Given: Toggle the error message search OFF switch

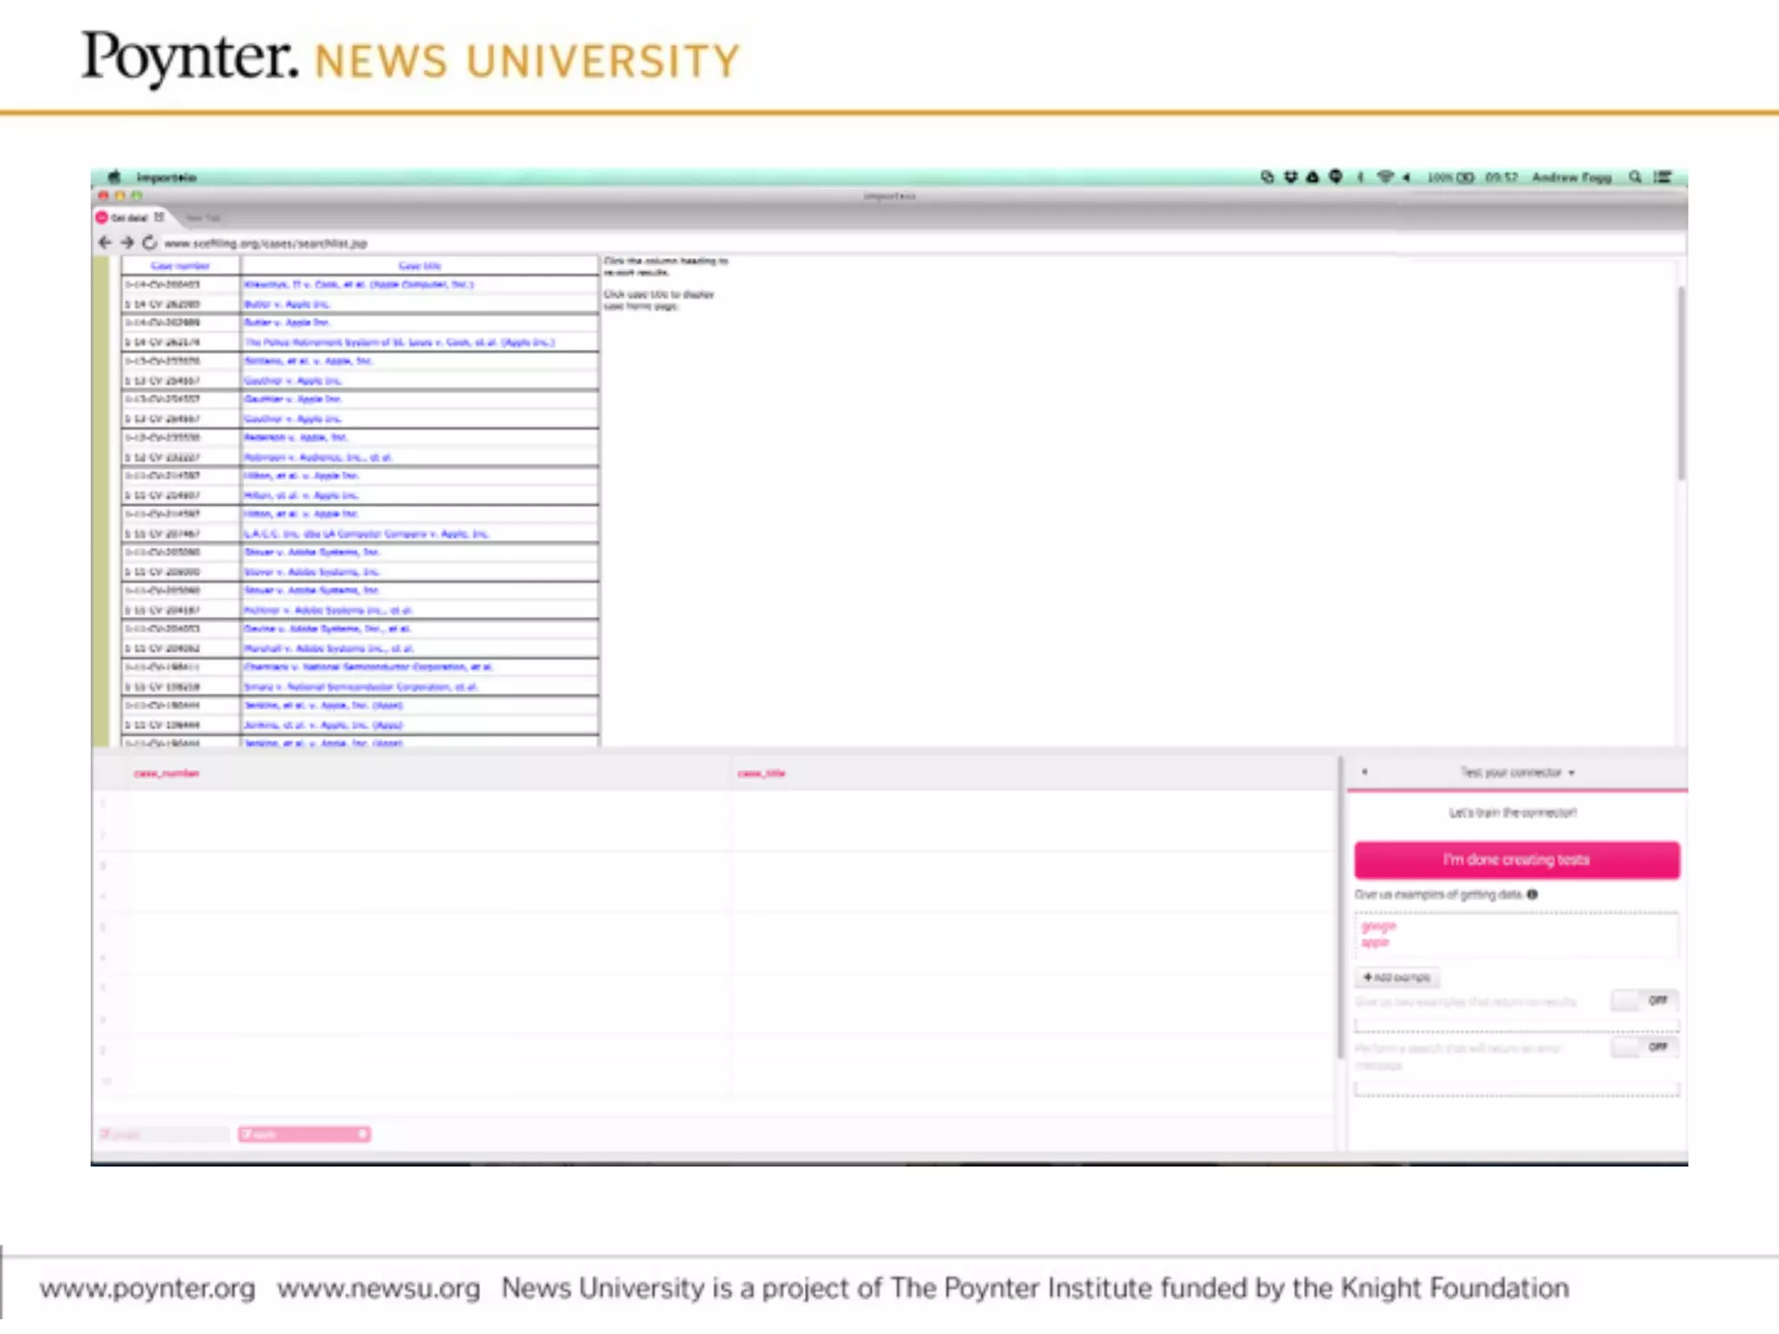Looking at the screenshot, I should coord(1644,1047).
